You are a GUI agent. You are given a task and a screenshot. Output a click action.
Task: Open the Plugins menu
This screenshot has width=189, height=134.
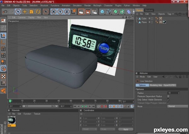click(x=118, y=6)
